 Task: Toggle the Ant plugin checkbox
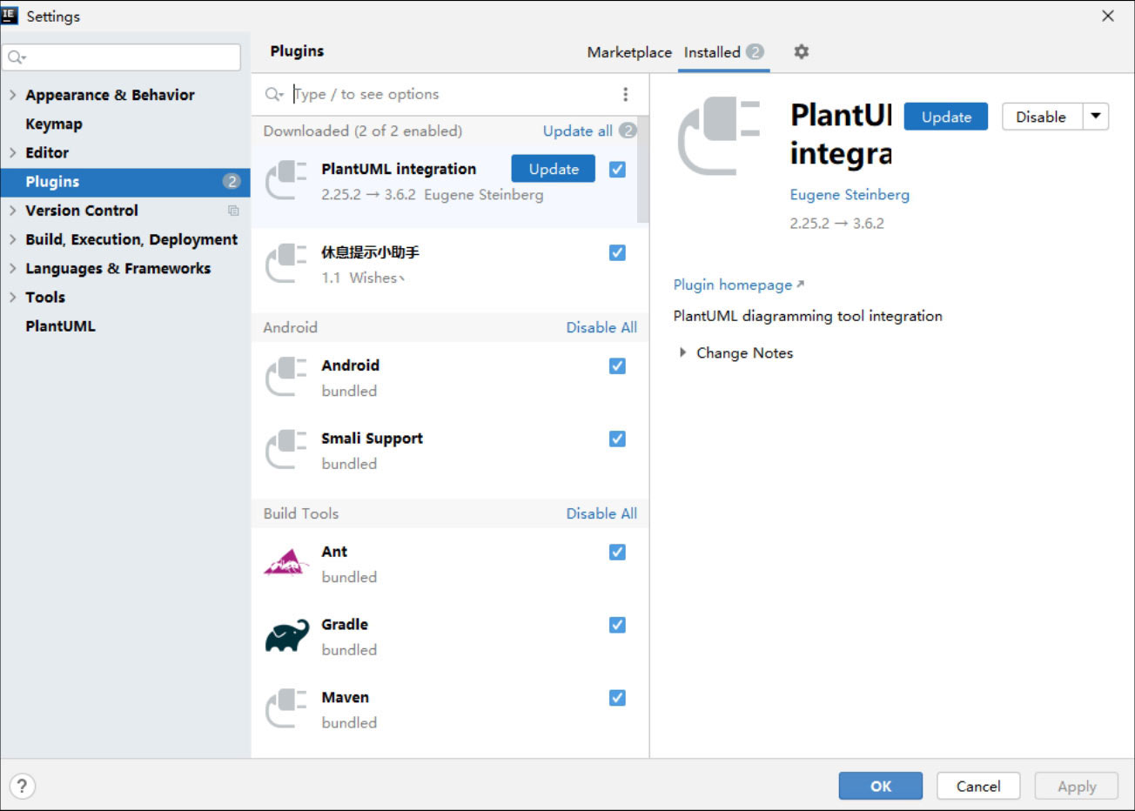pos(617,552)
